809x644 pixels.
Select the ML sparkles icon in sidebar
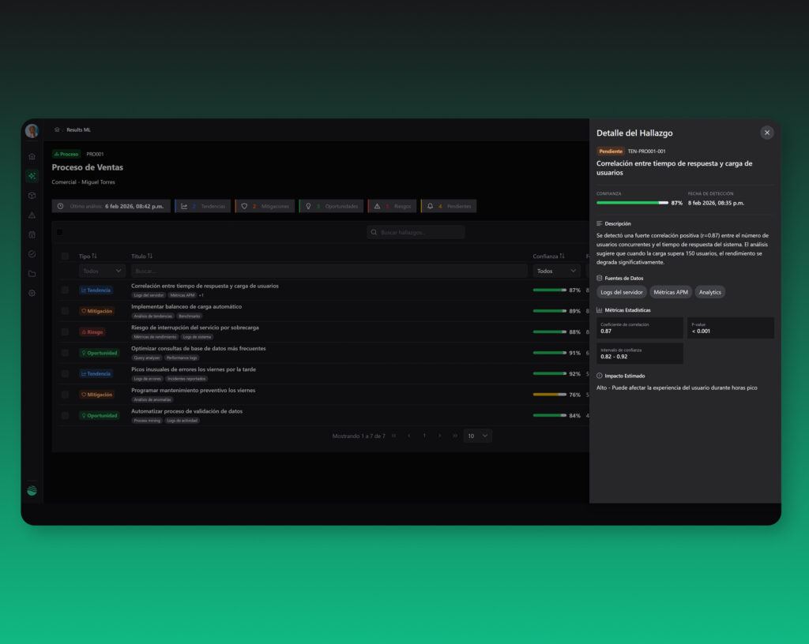(32, 176)
